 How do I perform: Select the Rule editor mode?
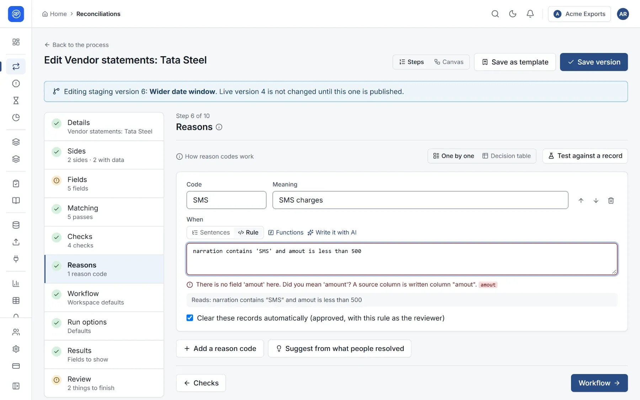tap(248, 233)
